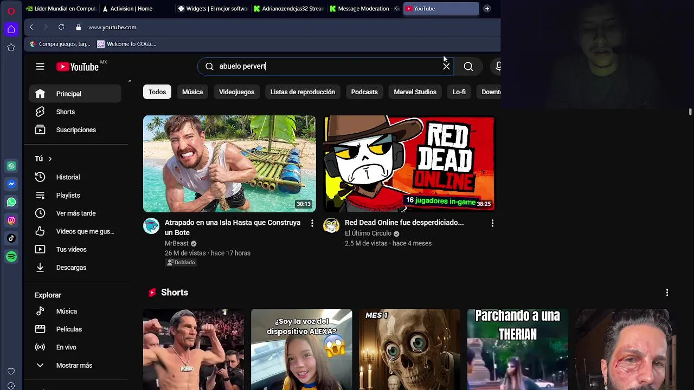Open Red Dead Online fue desperdiciado title

coord(404,223)
